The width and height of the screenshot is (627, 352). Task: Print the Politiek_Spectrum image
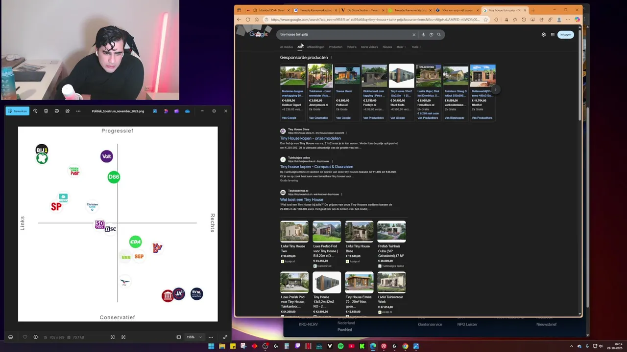point(57,111)
